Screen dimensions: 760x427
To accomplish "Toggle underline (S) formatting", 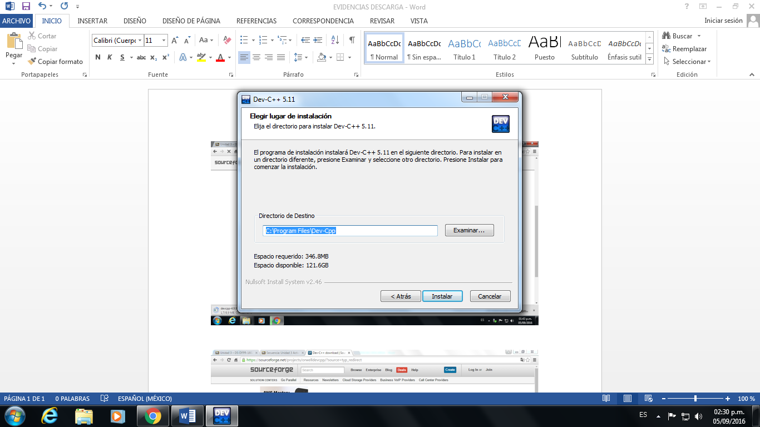I will coord(122,57).
